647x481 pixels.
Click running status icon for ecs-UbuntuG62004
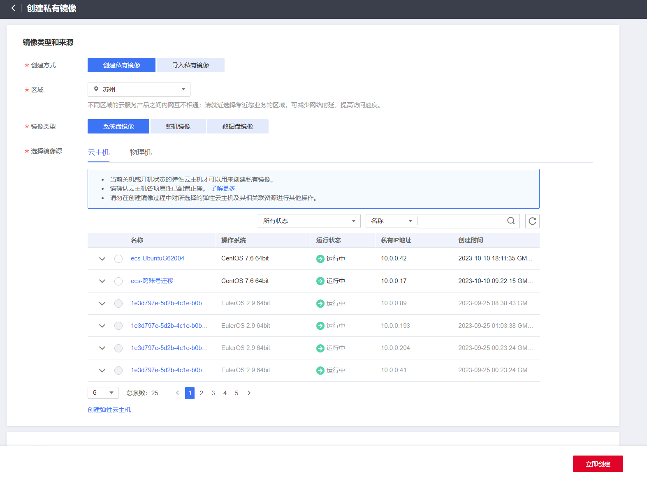pyautogui.click(x=320, y=259)
